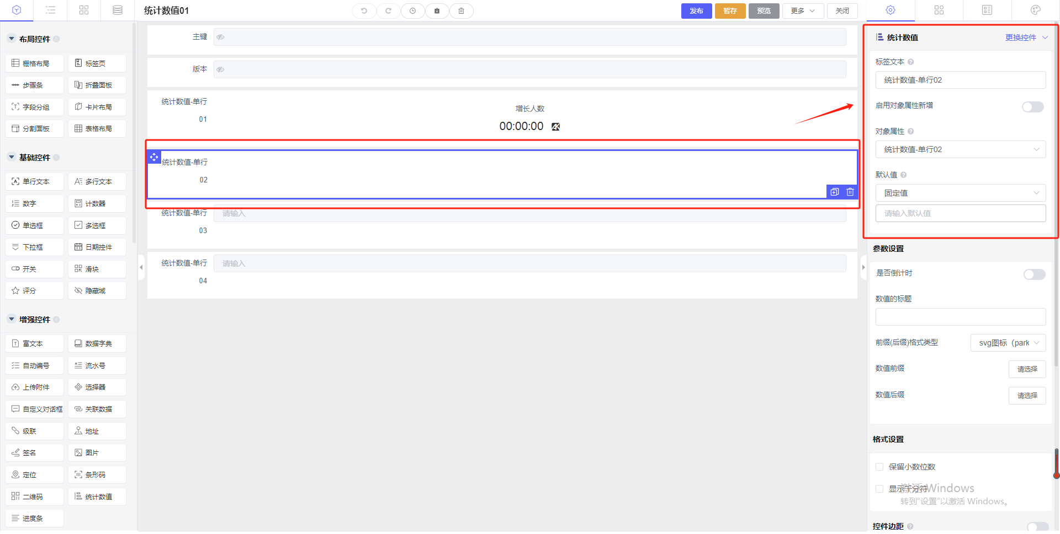Check the 保留小数位数 checkbox
Viewport: 1060px width, 534px height.
(879, 467)
